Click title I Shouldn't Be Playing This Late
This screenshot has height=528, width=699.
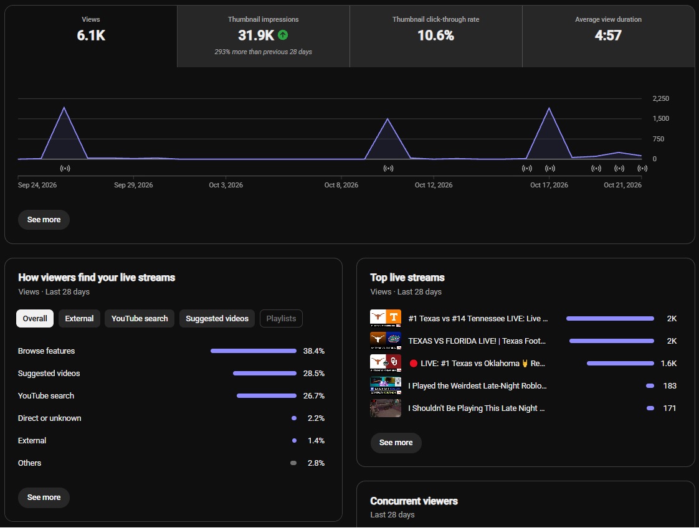click(477, 408)
